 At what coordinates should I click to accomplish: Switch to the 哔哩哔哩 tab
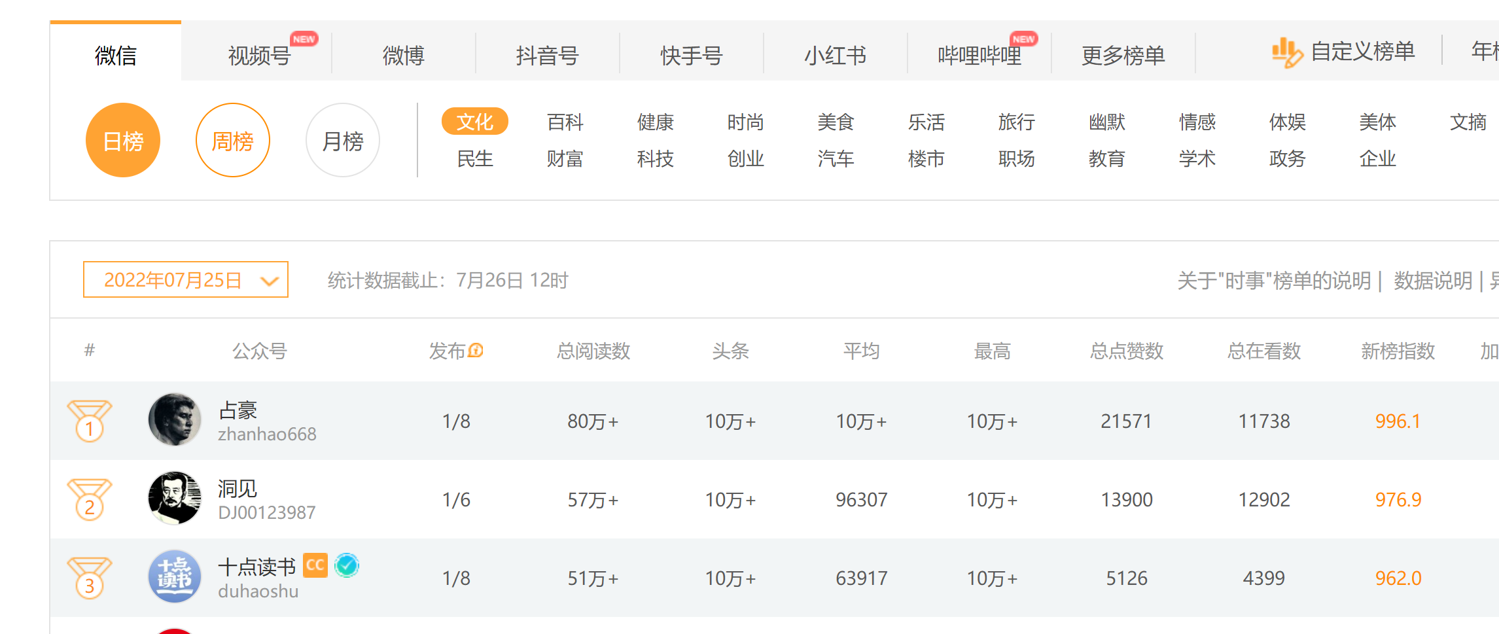[x=979, y=56]
